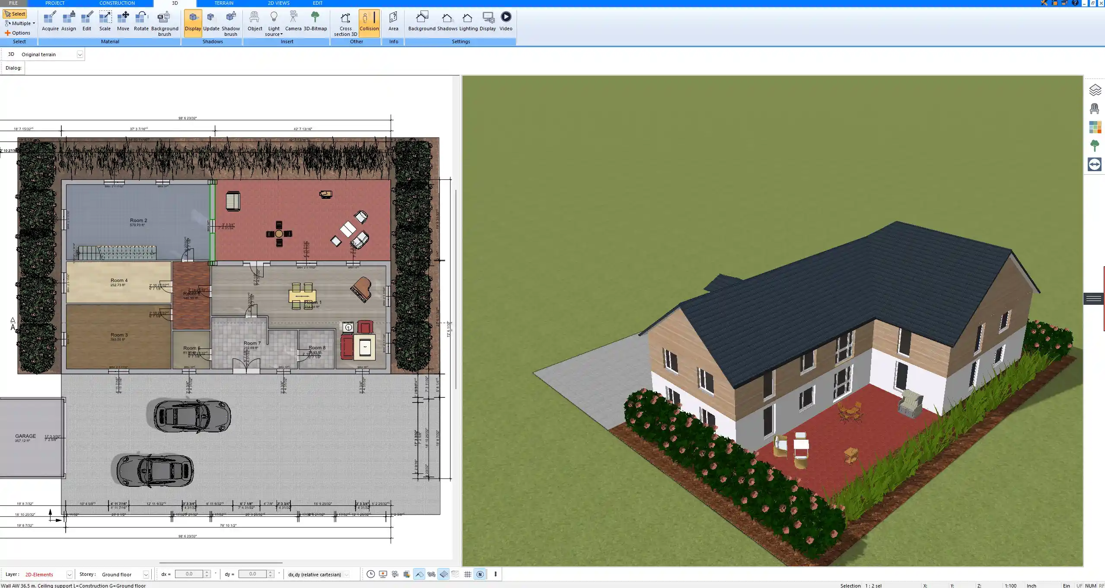Open the Storey Ground floor dropdown
The image size is (1105, 588).
(146, 575)
